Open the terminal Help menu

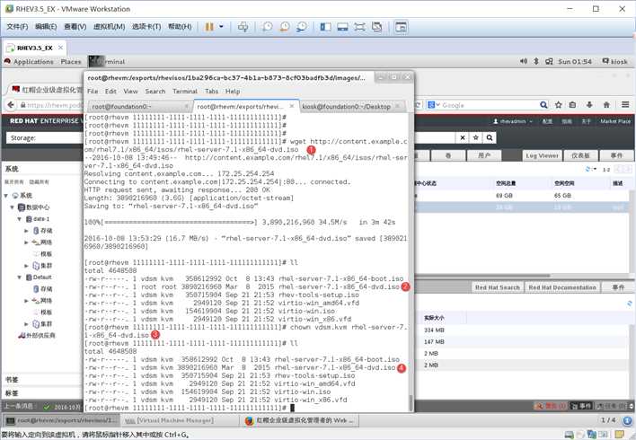233,92
